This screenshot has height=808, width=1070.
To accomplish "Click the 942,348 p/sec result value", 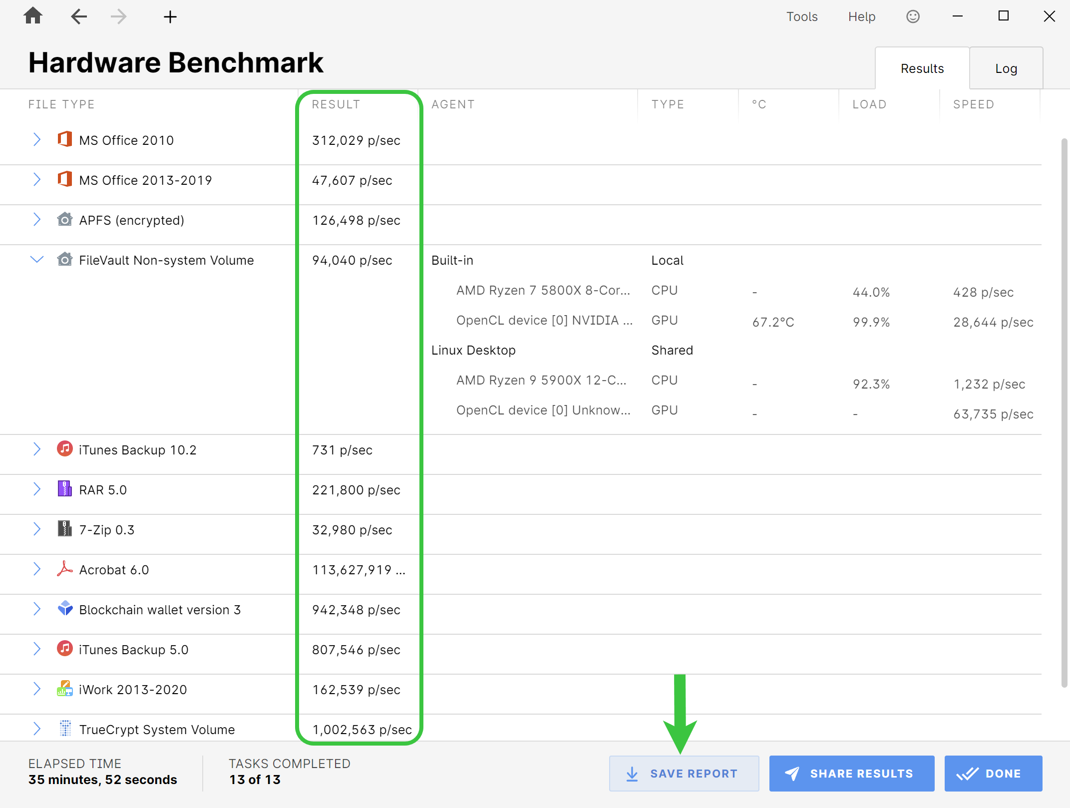I will click(356, 610).
